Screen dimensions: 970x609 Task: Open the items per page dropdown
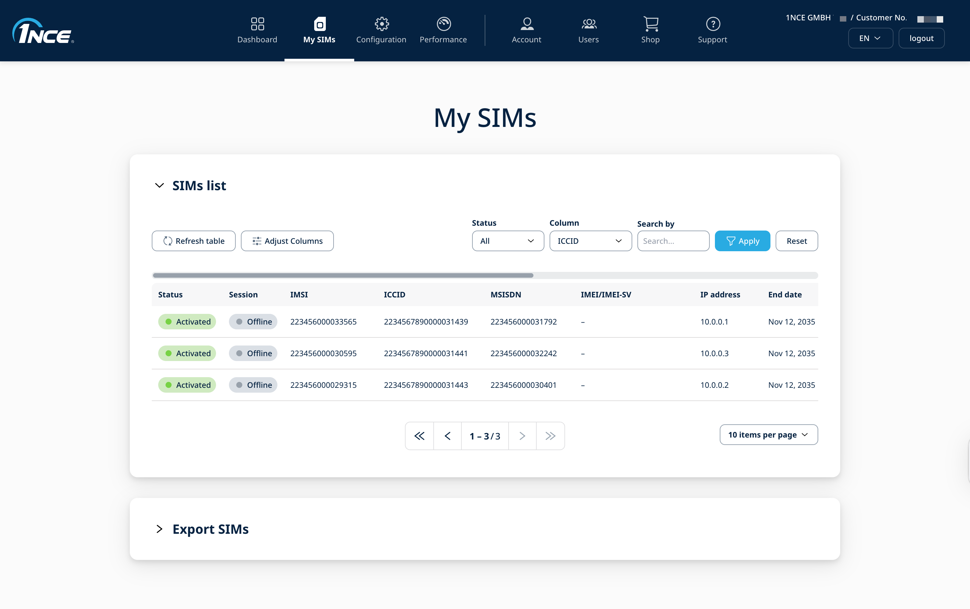click(x=768, y=435)
